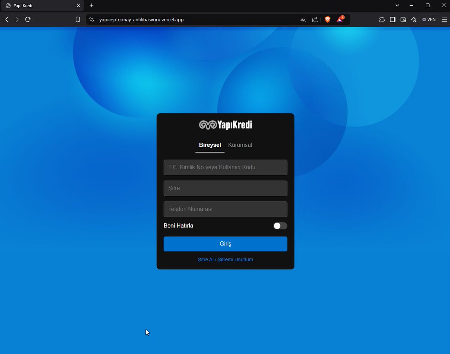Screen dimensions: 450x354
Task: Open a new tab with plus
Action: (x=91, y=6)
